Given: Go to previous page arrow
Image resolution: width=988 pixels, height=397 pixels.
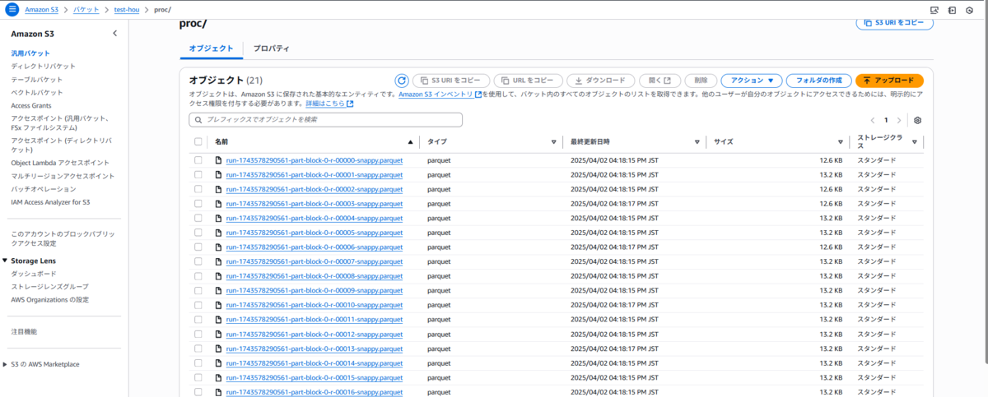Looking at the screenshot, I should coord(872,120).
